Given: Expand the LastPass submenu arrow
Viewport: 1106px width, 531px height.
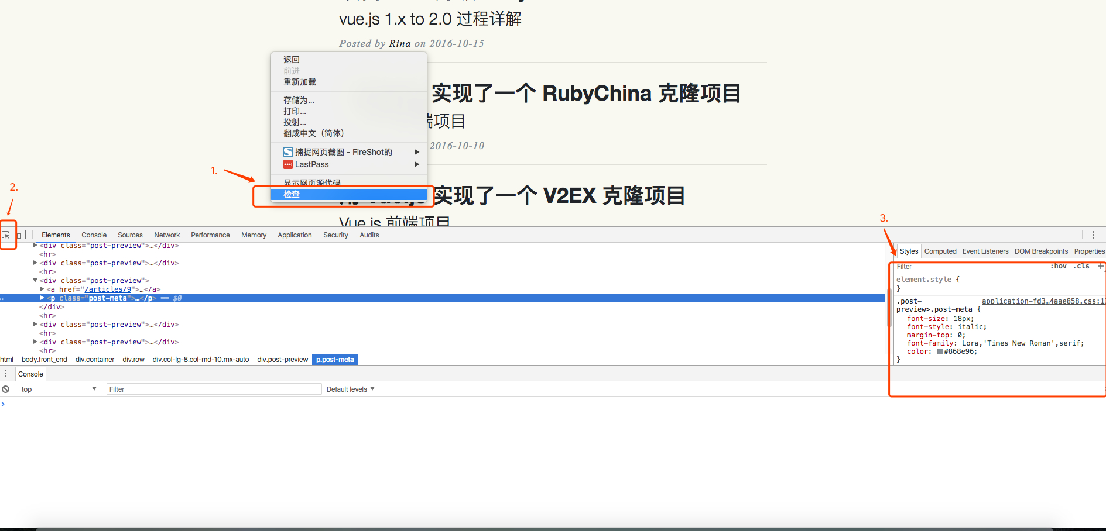Looking at the screenshot, I should [x=417, y=164].
